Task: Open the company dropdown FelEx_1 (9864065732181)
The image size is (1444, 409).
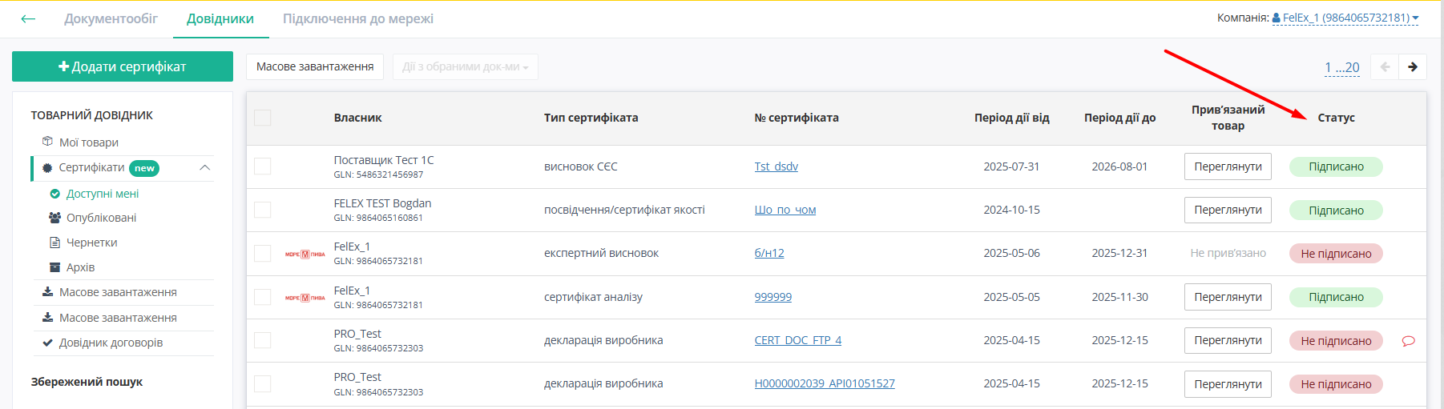Action: (1345, 18)
